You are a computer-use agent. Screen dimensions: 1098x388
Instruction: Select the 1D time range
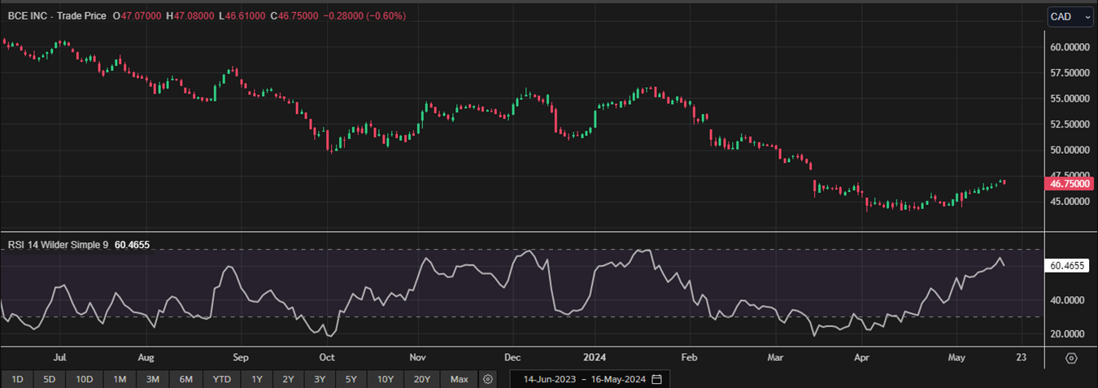(x=17, y=379)
